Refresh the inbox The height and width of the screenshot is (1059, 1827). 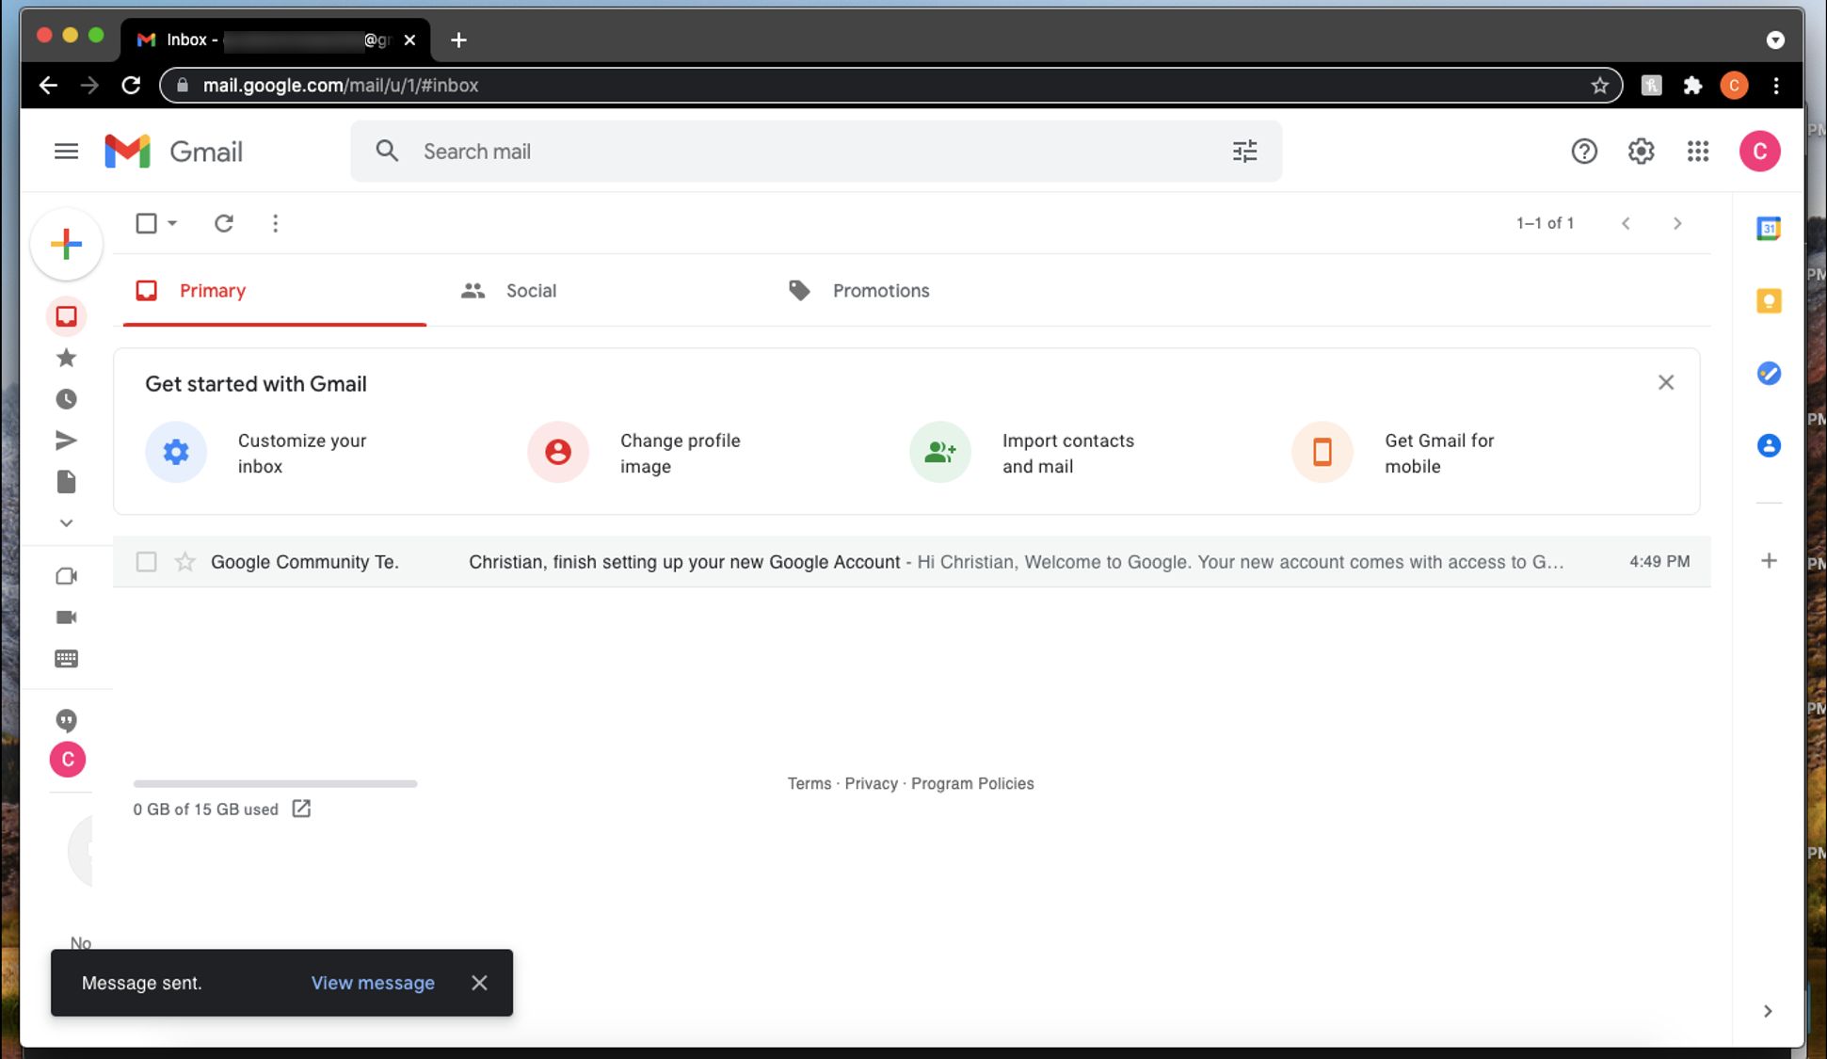tap(223, 223)
